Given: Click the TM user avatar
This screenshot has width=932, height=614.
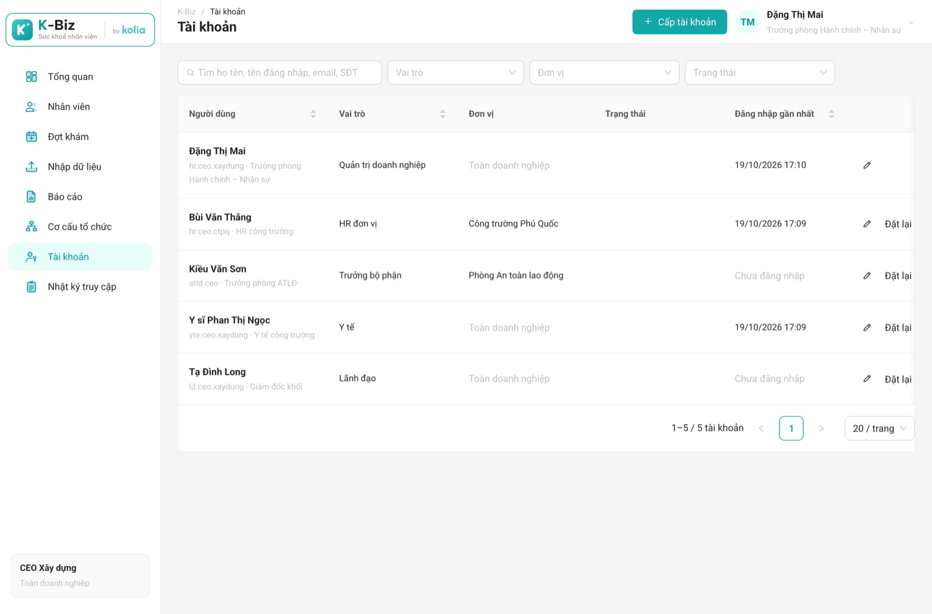Looking at the screenshot, I should click(x=747, y=22).
